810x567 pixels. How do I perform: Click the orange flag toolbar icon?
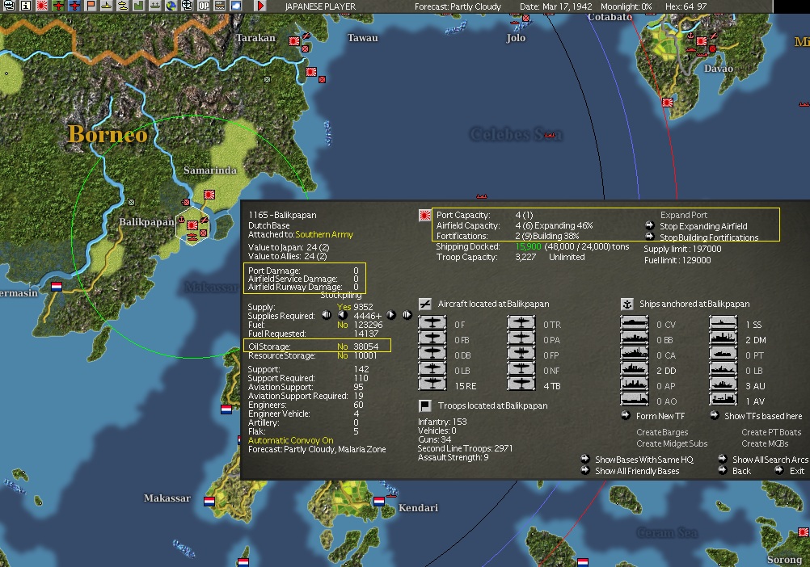coord(91,6)
